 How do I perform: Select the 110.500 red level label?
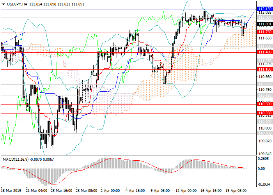[265, 104]
